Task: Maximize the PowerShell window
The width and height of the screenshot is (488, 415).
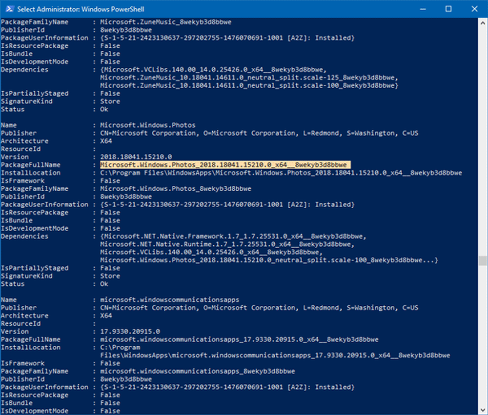Action: coord(448,9)
